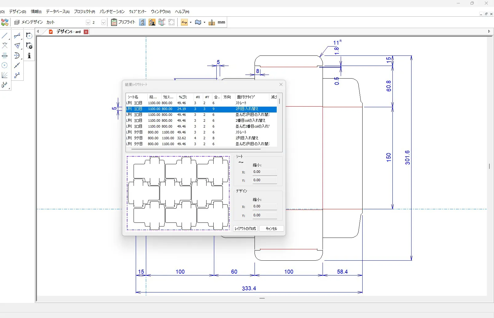Open the データベース(A) menu

pyautogui.click(x=58, y=12)
